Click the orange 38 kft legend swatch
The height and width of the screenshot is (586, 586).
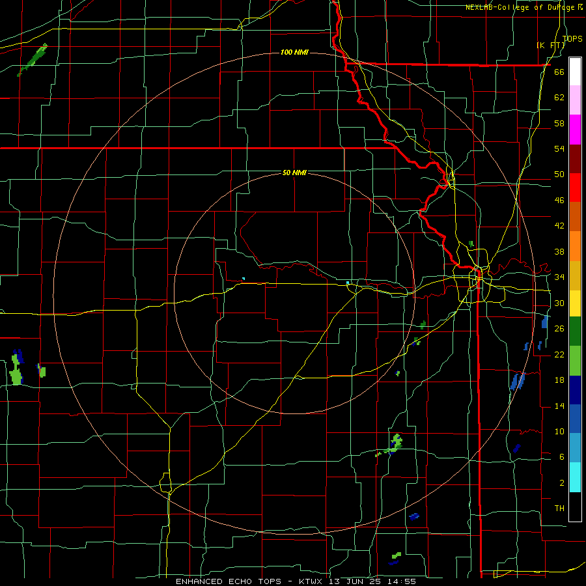[x=575, y=246]
